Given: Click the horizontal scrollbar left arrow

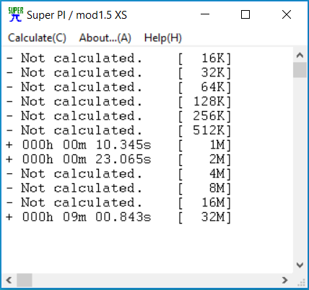Looking at the screenshot, I should 9,280.
